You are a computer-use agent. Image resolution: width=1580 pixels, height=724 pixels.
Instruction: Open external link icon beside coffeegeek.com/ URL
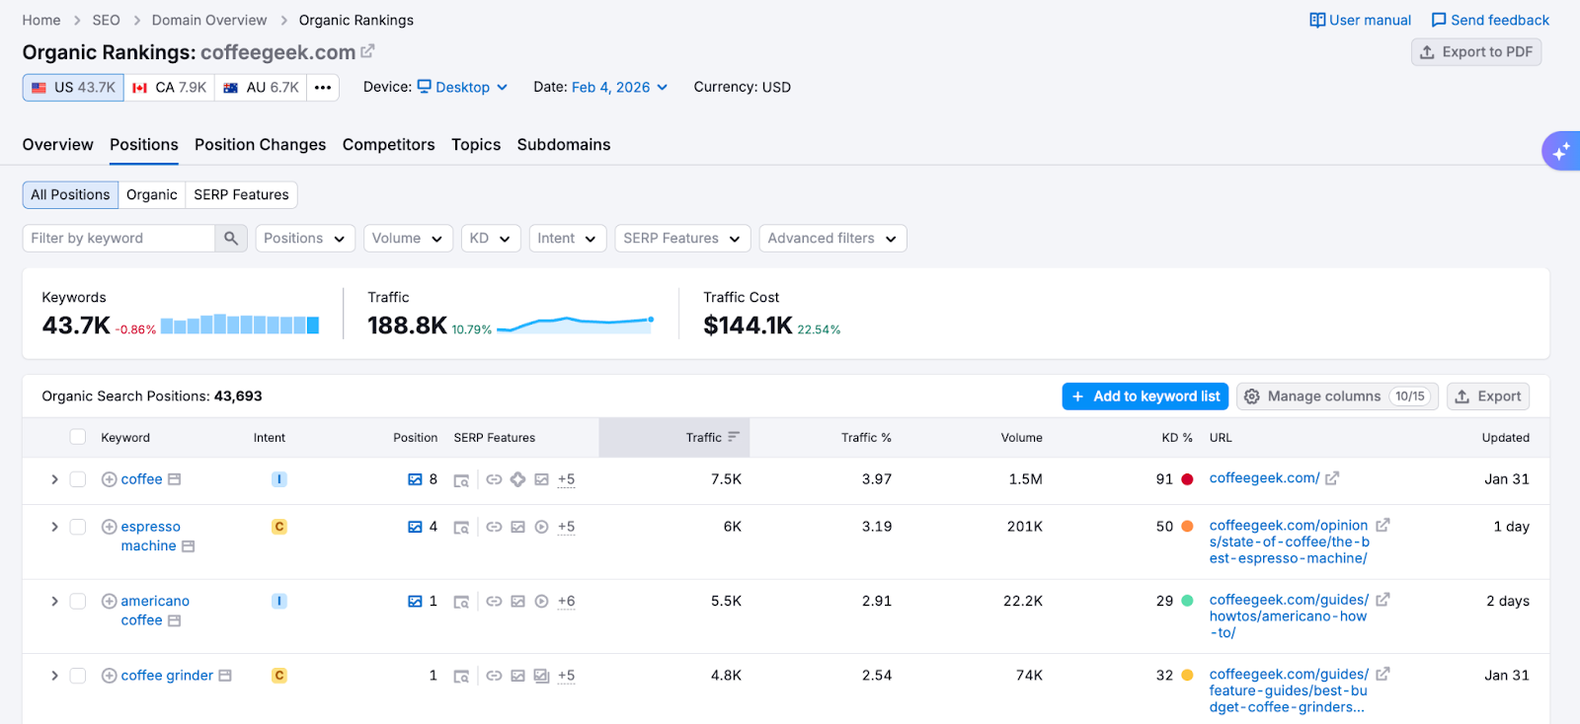pos(1332,478)
